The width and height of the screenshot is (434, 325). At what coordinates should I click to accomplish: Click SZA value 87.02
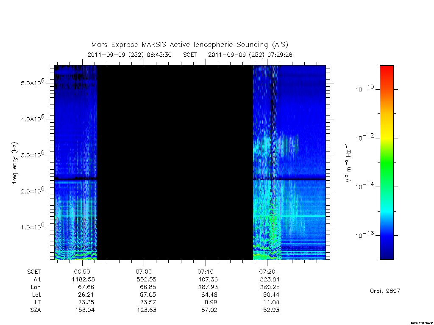[x=209, y=310]
